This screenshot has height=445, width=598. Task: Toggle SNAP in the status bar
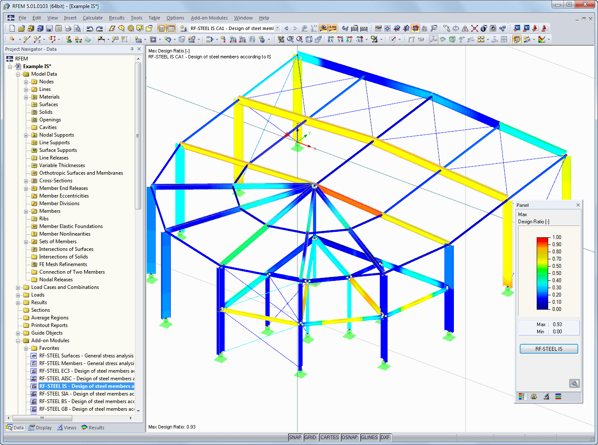(x=295, y=437)
